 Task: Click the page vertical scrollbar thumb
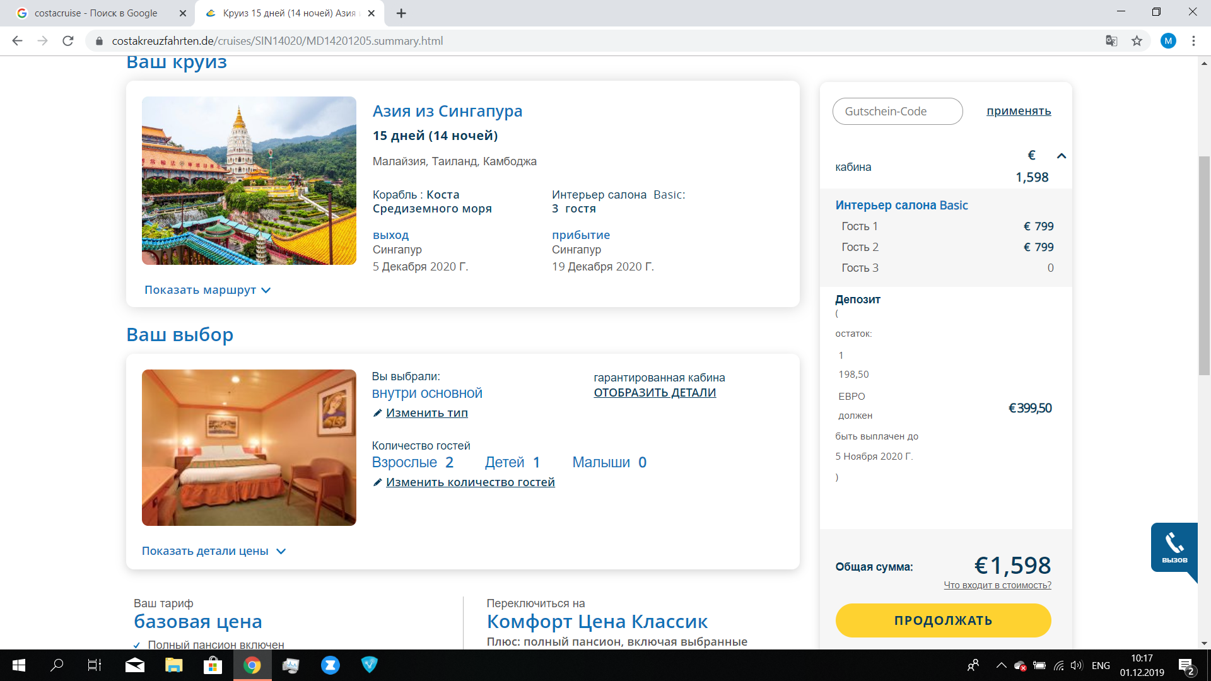[x=1205, y=265]
